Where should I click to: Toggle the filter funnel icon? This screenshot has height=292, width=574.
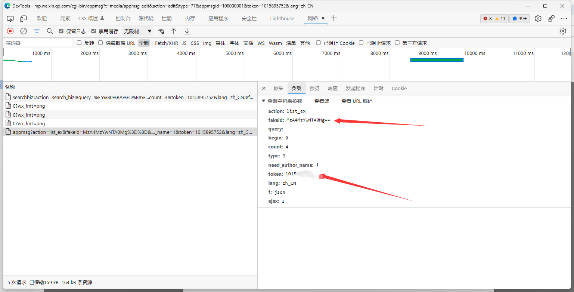click(37, 31)
